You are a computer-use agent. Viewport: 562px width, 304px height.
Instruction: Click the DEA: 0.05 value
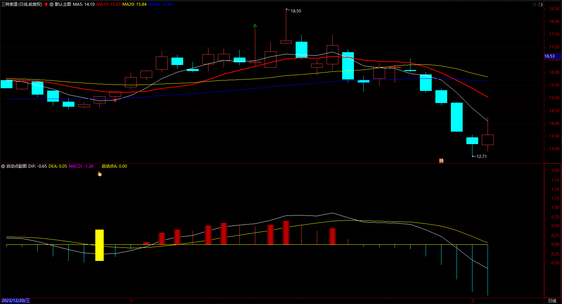[x=58, y=166]
